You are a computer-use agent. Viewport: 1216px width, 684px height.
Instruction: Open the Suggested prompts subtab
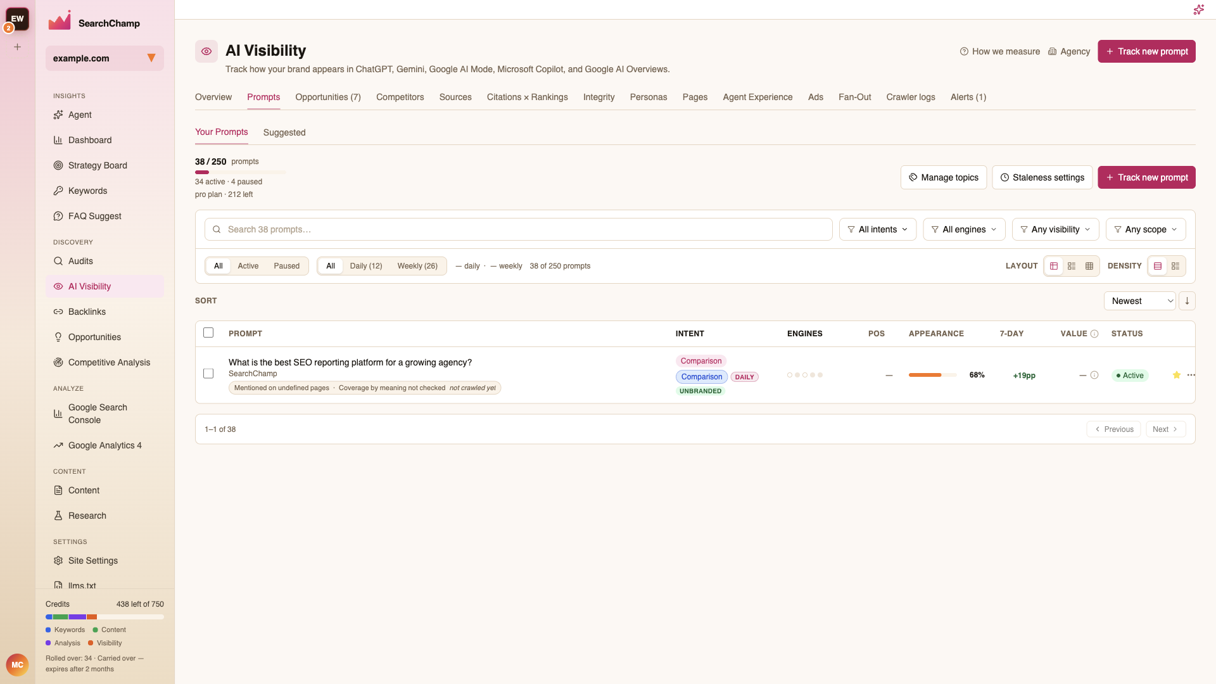[284, 132]
